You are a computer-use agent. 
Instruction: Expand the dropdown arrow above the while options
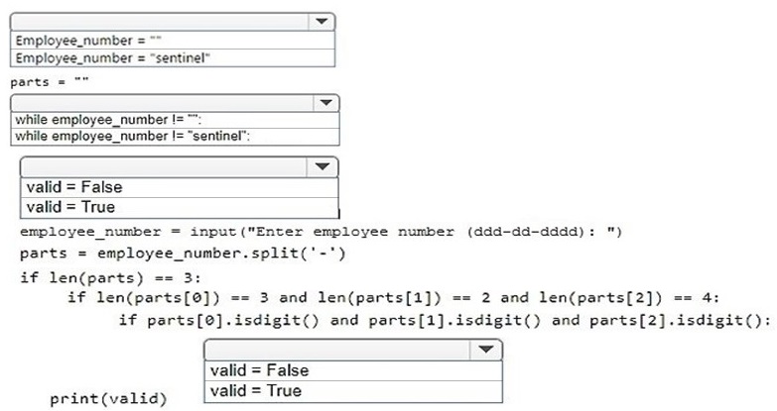click(324, 103)
